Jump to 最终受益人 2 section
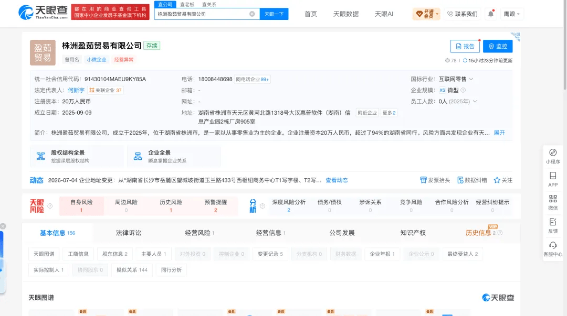The height and width of the screenshot is (316, 567). coord(463,254)
